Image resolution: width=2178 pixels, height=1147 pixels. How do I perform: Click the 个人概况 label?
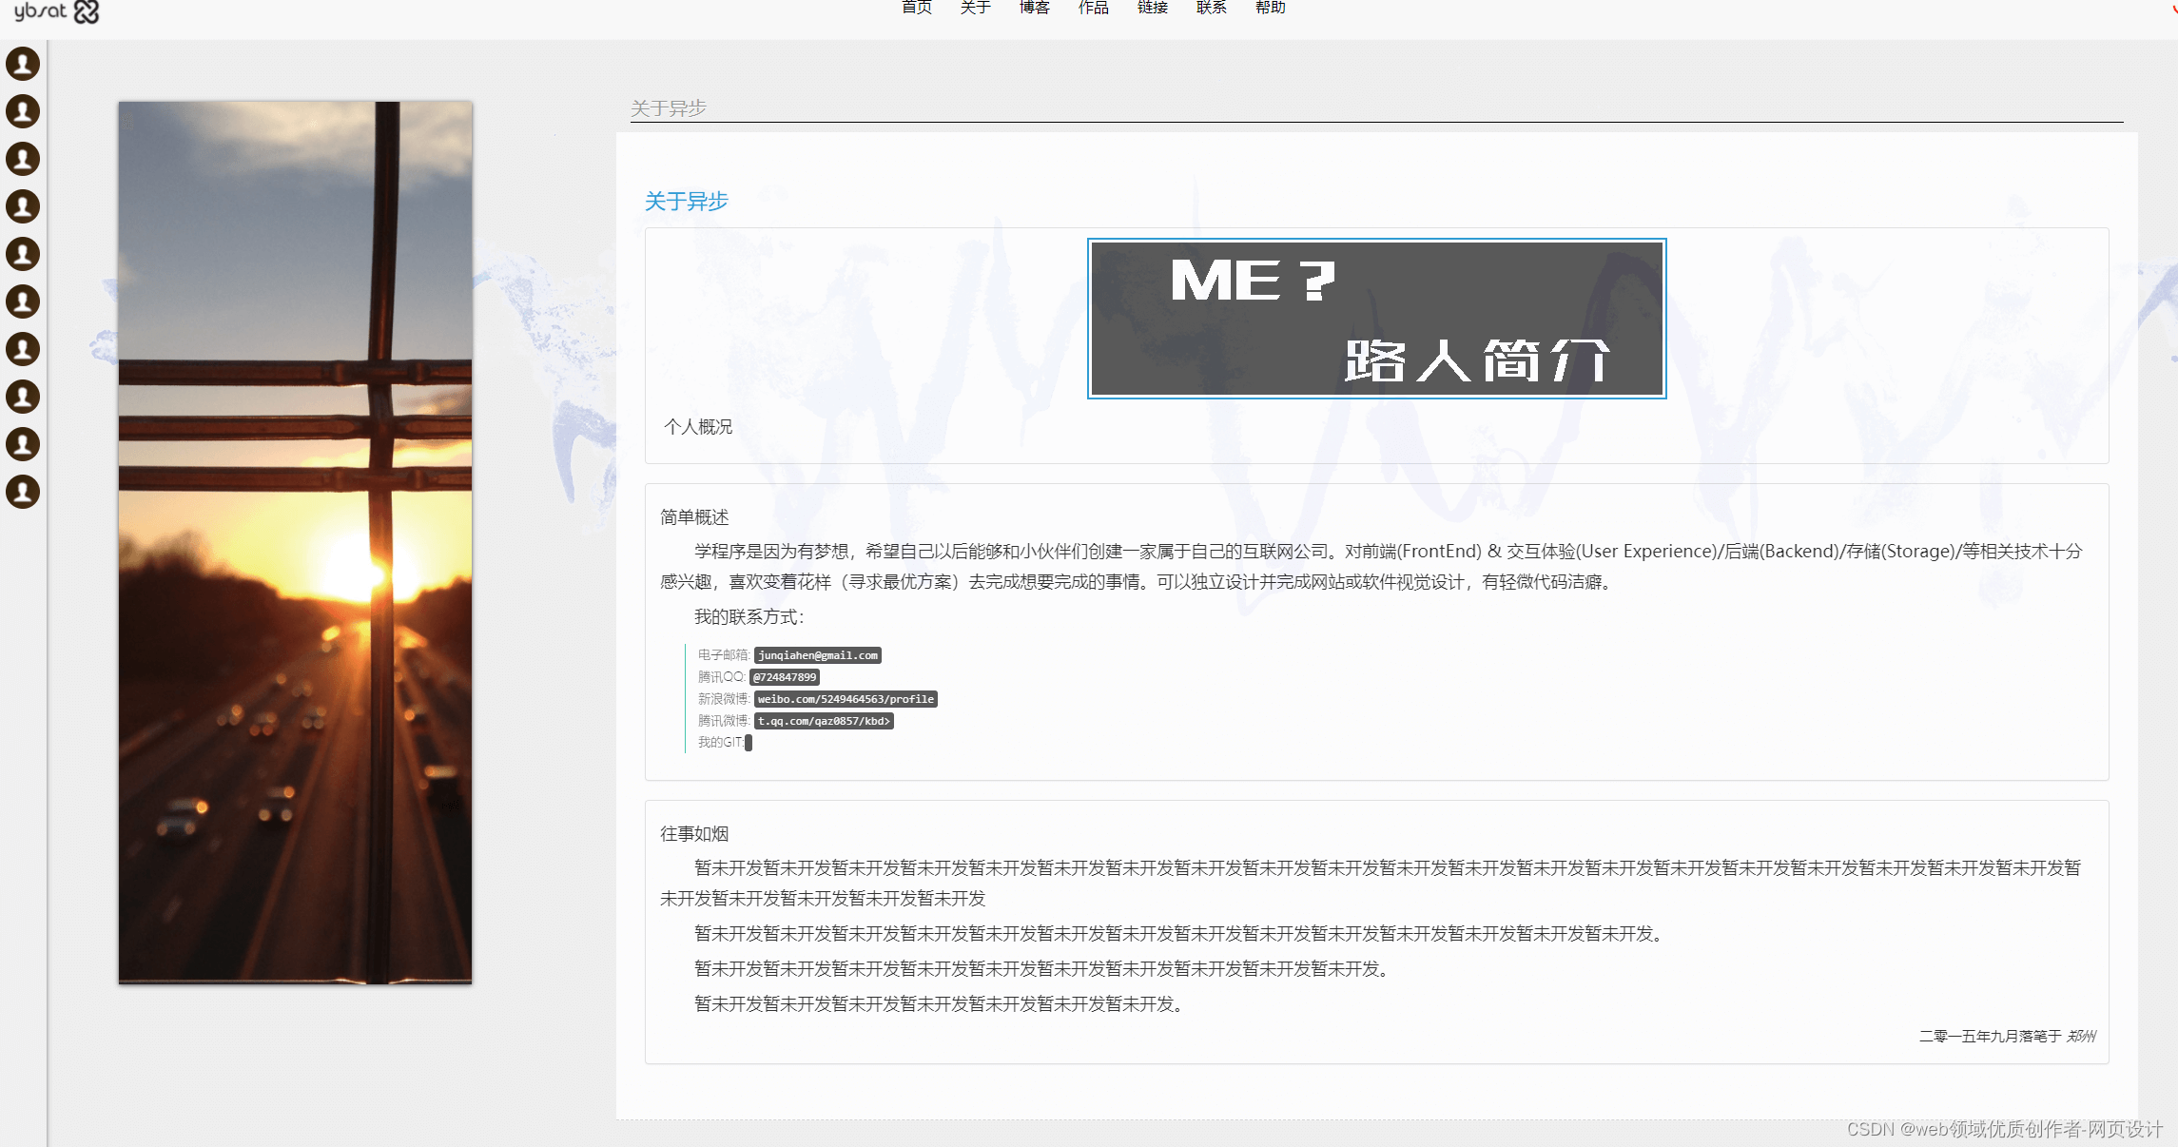click(698, 427)
